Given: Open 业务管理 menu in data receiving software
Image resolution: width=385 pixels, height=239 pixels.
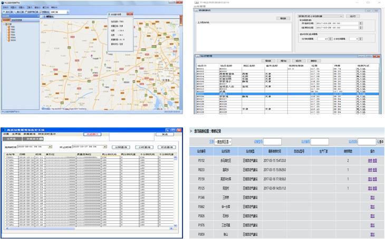Looking at the screenshot, I should click(199, 6).
